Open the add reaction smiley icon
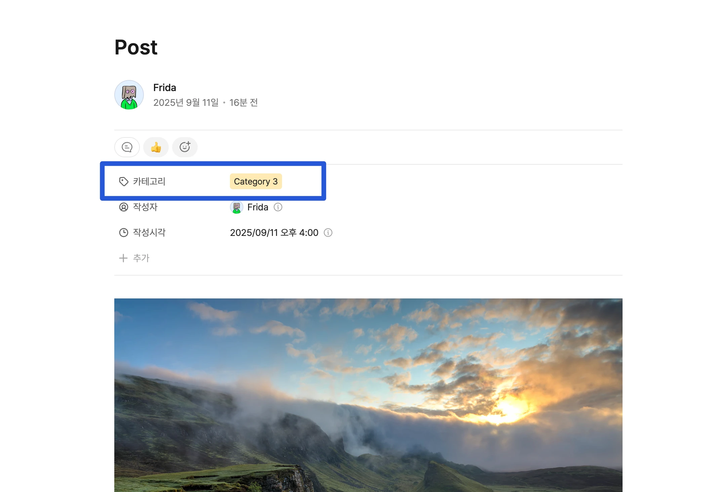The width and height of the screenshot is (716, 492). click(185, 147)
